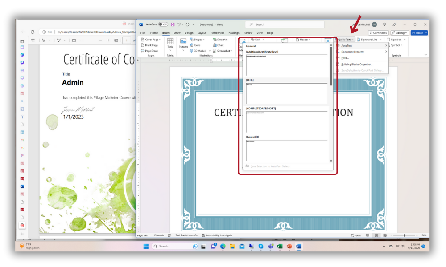Click the Pictures icon in Illustrations
Viewport: 446px width, 267px height.
coord(183,41)
